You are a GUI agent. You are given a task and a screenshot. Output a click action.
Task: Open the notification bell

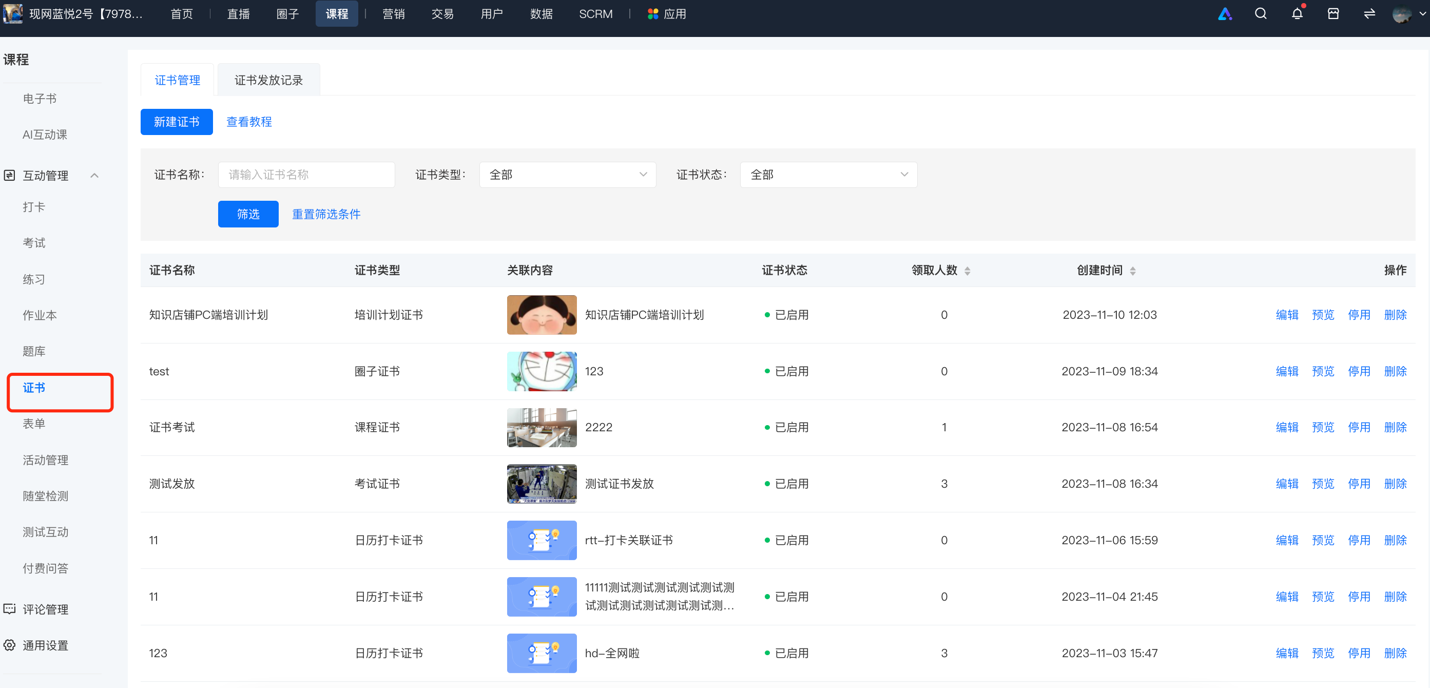click(x=1297, y=14)
